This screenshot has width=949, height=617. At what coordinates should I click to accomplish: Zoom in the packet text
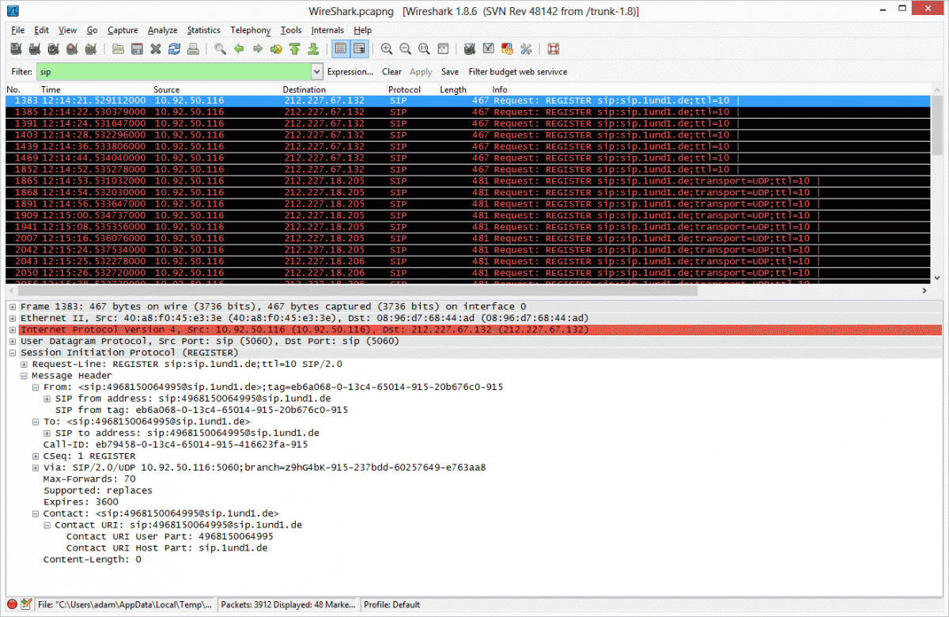387,49
